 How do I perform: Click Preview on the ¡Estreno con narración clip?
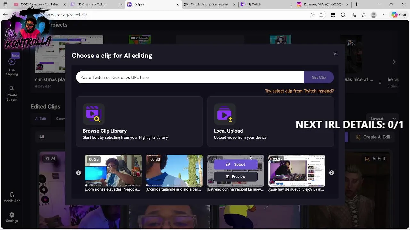click(x=236, y=177)
